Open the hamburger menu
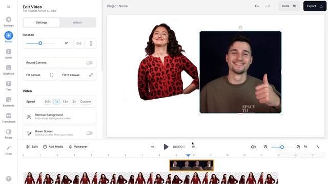The height and width of the screenshot is (184, 328). (x=9, y=7)
